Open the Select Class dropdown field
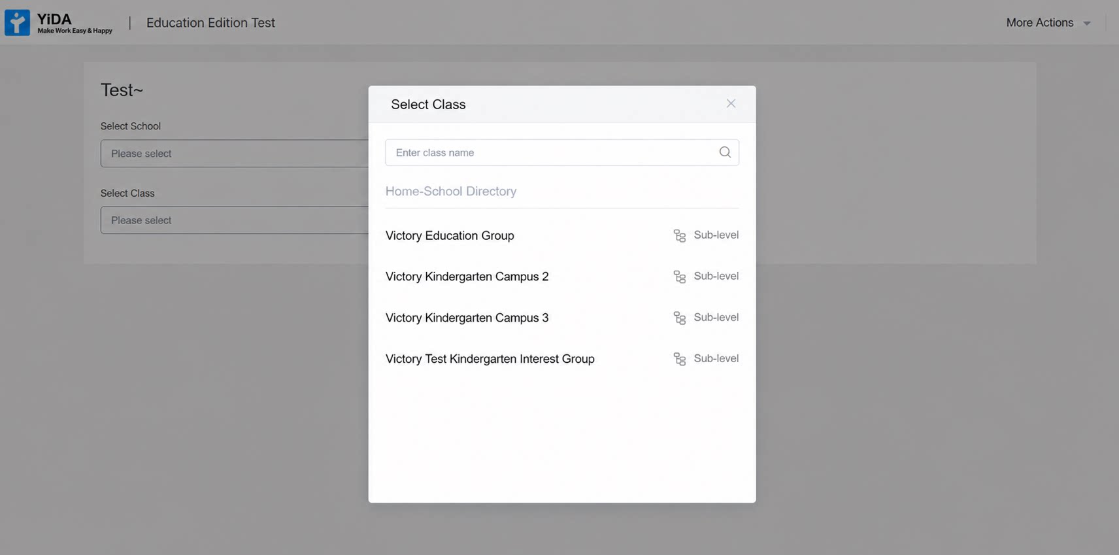Screen dimensions: 1119x555 coord(235,220)
